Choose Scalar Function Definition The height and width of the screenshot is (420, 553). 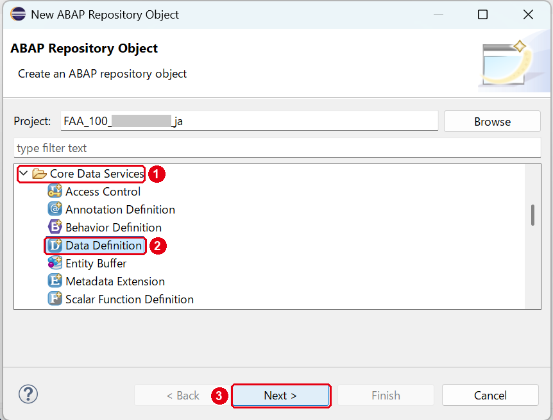coord(130,299)
